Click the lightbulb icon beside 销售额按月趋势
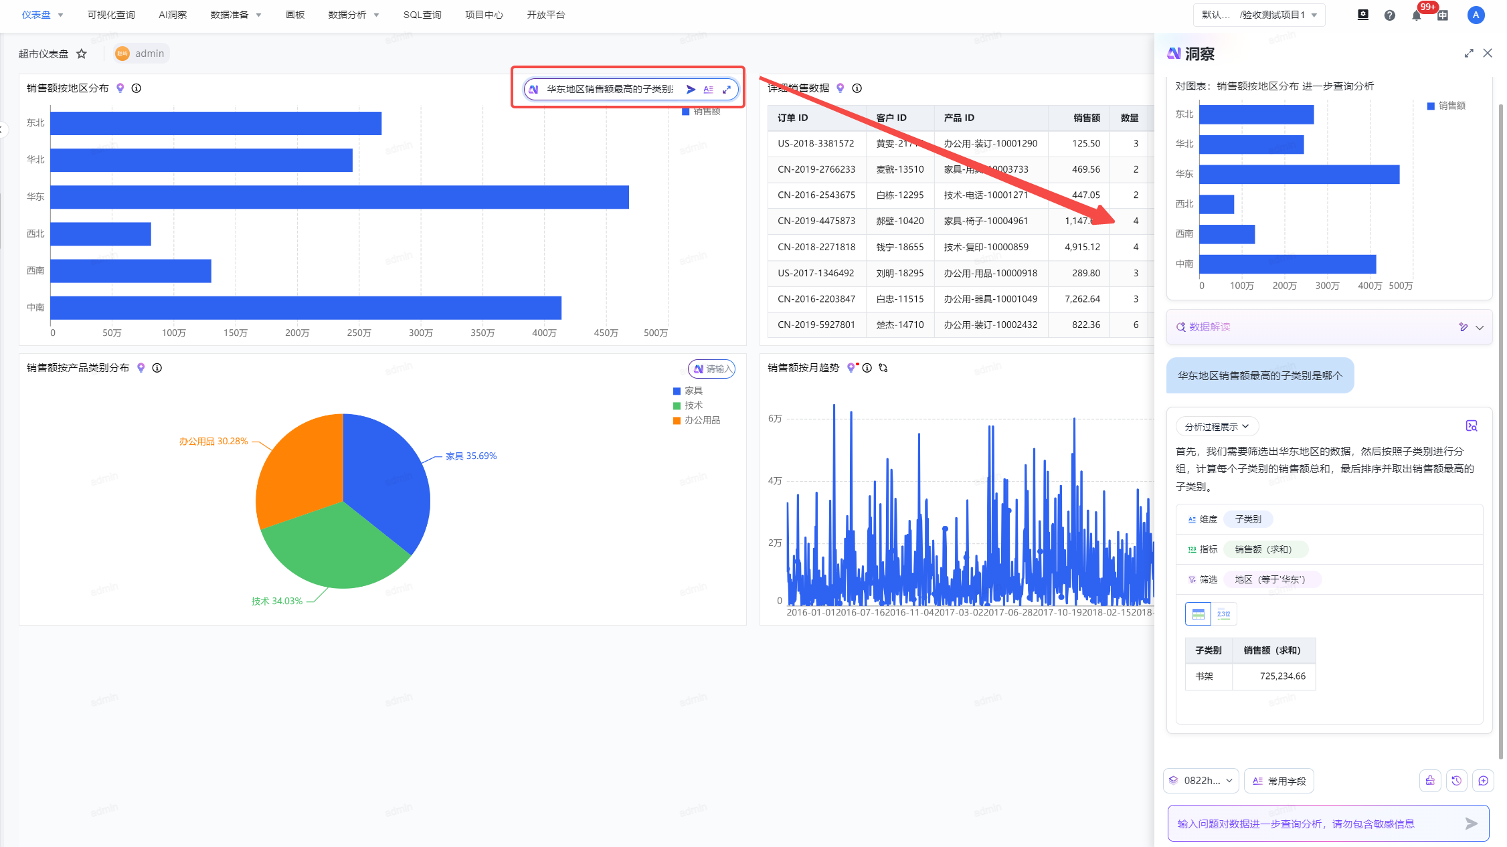 click(851, 367)
